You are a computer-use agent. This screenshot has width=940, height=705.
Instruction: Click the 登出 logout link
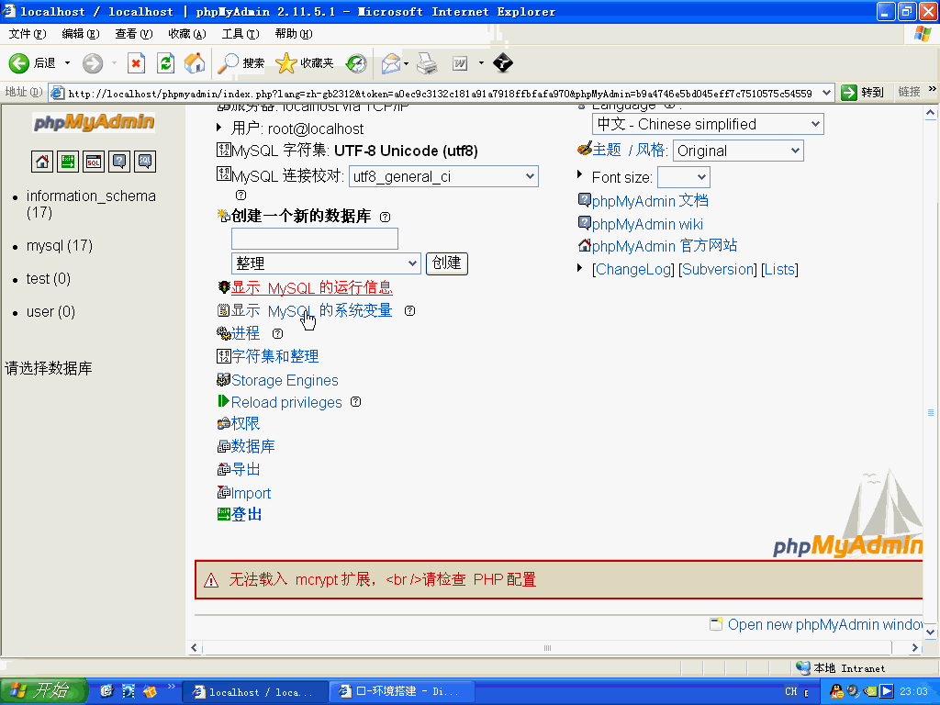click(246, 514)
